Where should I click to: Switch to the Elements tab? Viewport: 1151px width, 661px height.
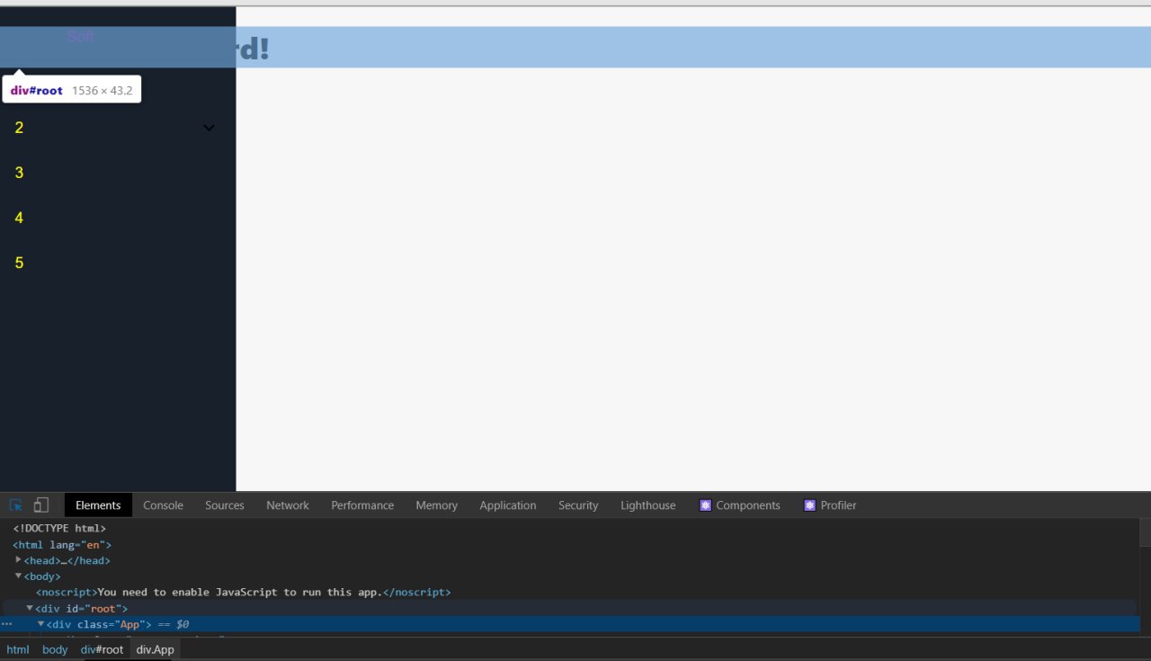(x=98, y=505)
